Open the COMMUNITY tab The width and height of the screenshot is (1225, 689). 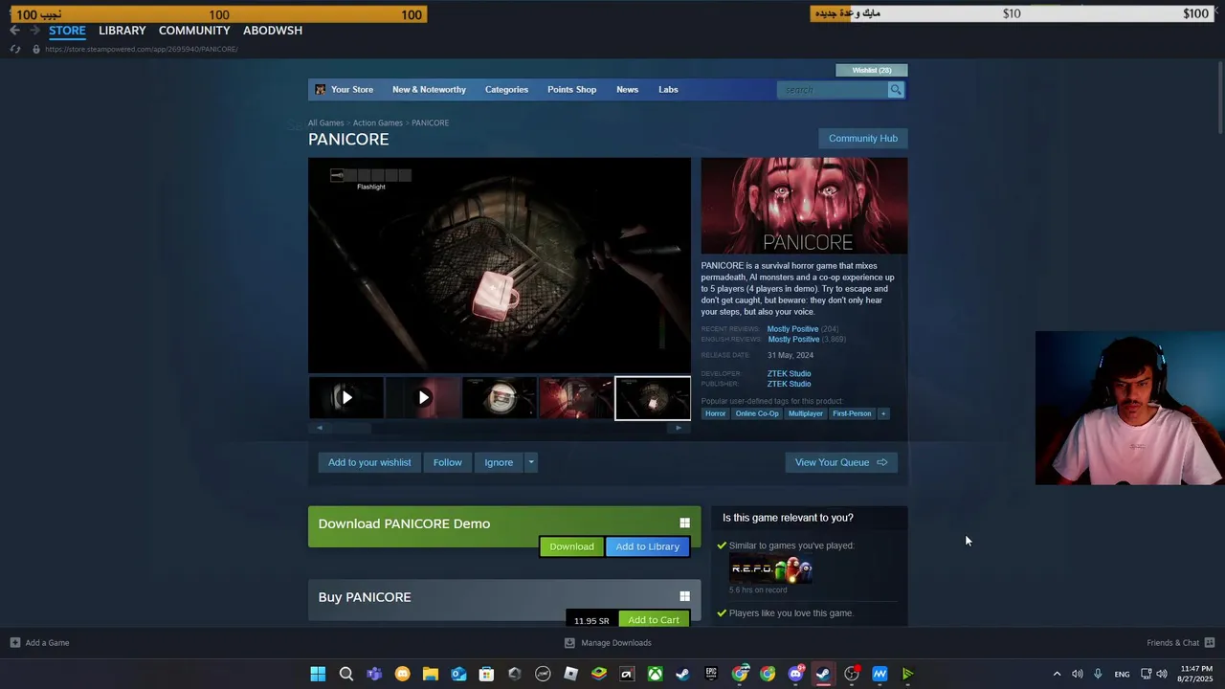[x=194, y=31]
